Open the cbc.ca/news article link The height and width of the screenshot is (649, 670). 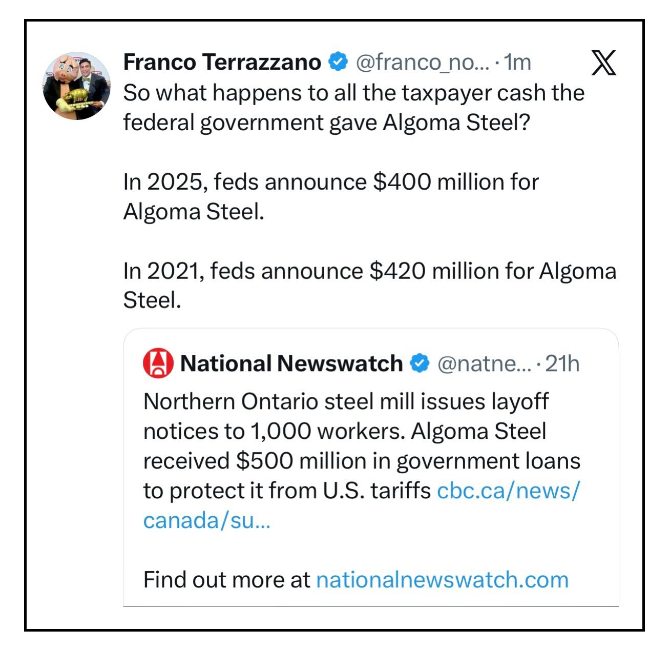[x=508, y=491]
